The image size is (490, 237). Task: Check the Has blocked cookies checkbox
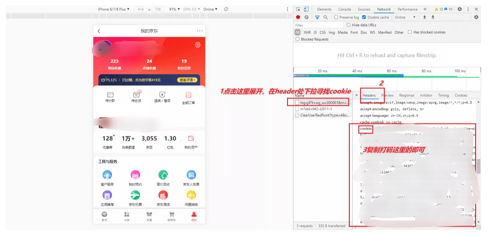click(x=410, y=32)
